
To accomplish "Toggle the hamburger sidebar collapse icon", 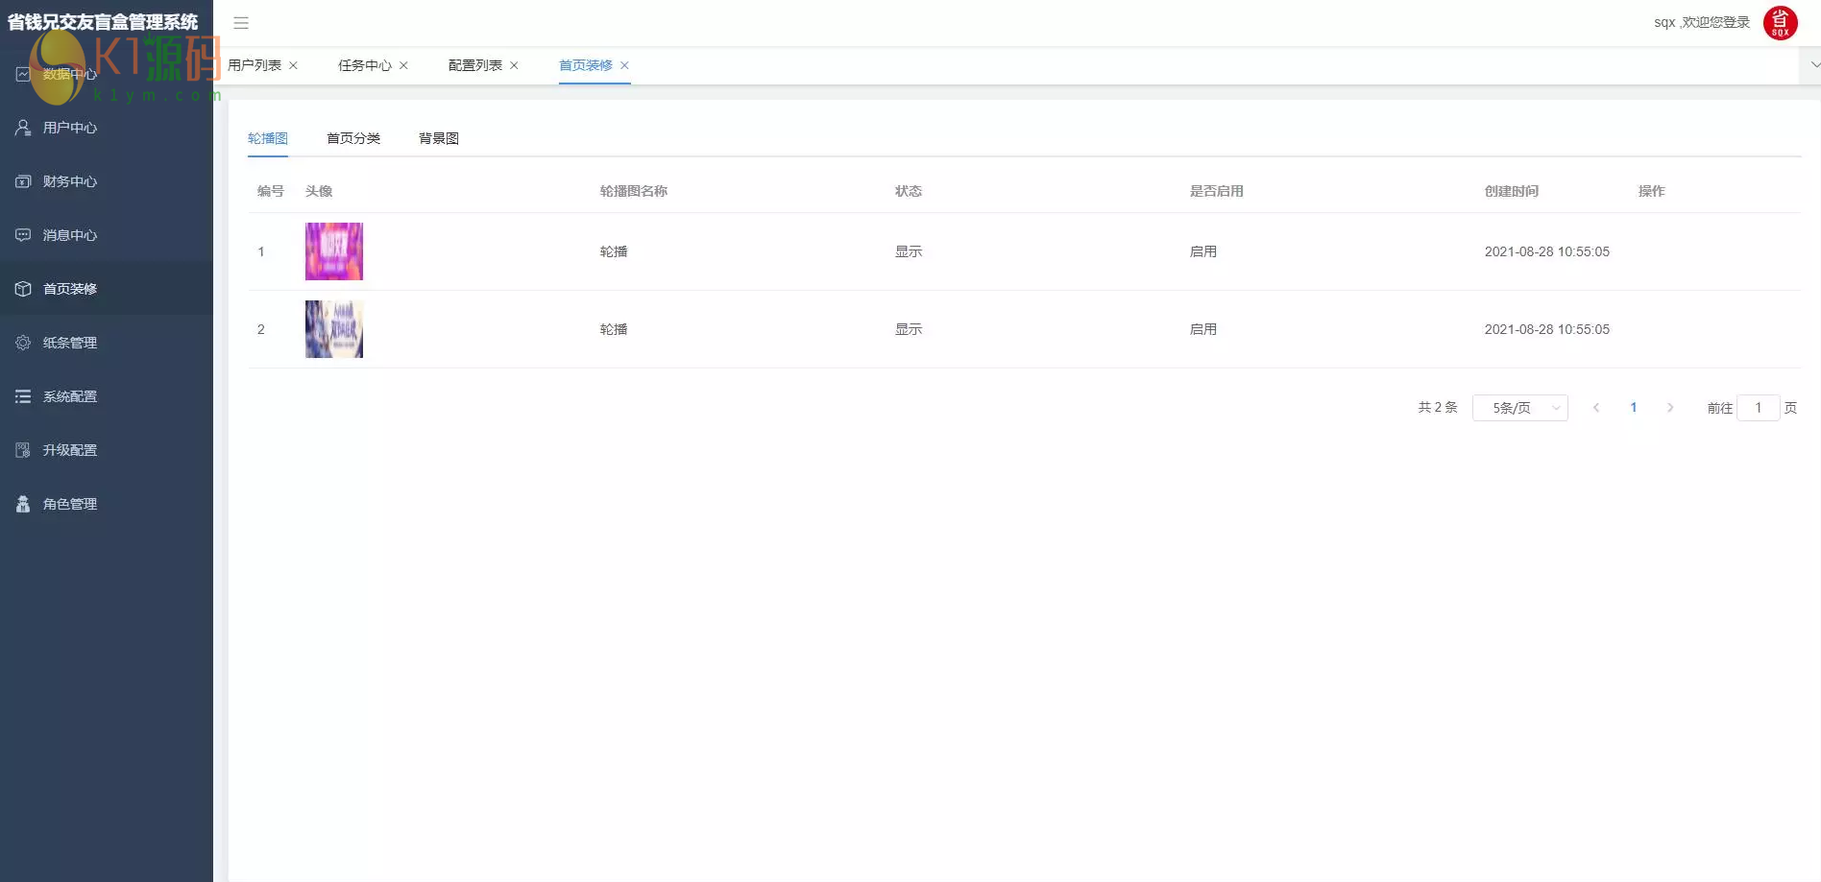I will click(x=241, y=23).
